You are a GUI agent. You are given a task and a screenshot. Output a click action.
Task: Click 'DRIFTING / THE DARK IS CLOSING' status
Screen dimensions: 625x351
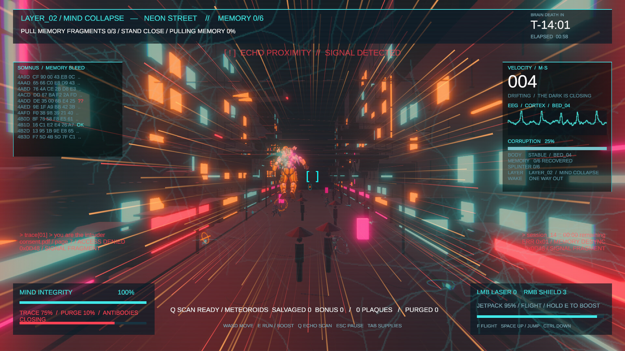coord(549,96)
